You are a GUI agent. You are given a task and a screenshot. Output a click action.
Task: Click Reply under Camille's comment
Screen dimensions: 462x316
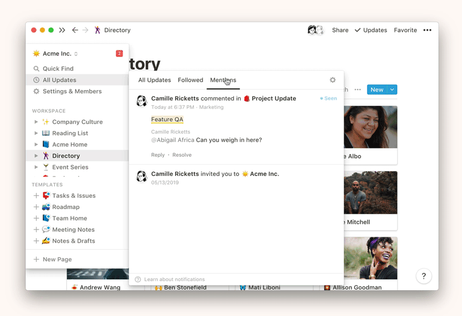pos(158,155)
